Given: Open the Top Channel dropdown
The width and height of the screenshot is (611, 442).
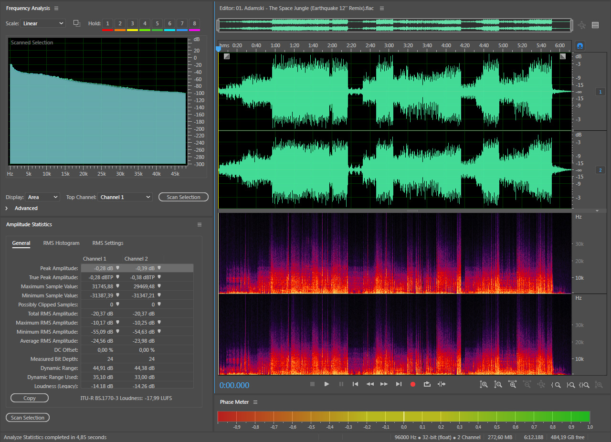Looking at the screenshot, I should (x=125, y=197).
